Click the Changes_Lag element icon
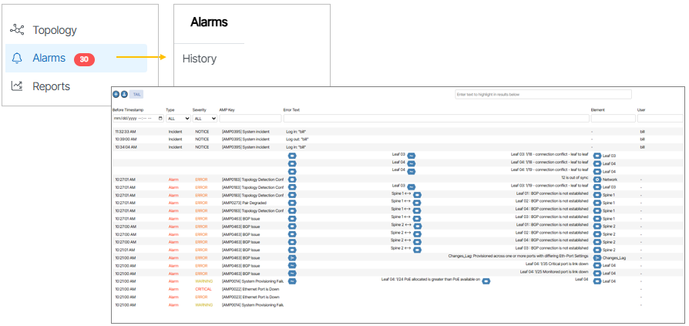 (x=597, y=257)
